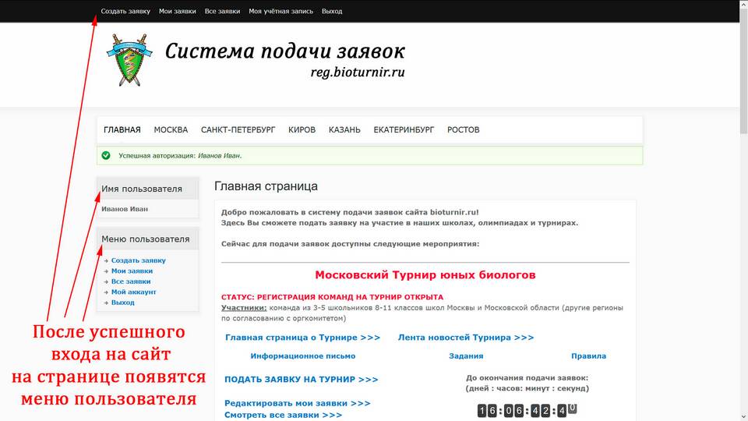Select the МОСКВА tab
Image resolution: width=748 pixels, height=421 pixels.
[171, 130]
